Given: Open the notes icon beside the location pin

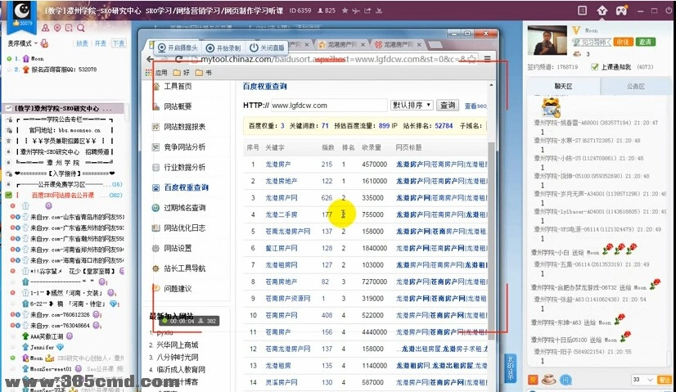Looking at the screenshot, I should [69, 28].
